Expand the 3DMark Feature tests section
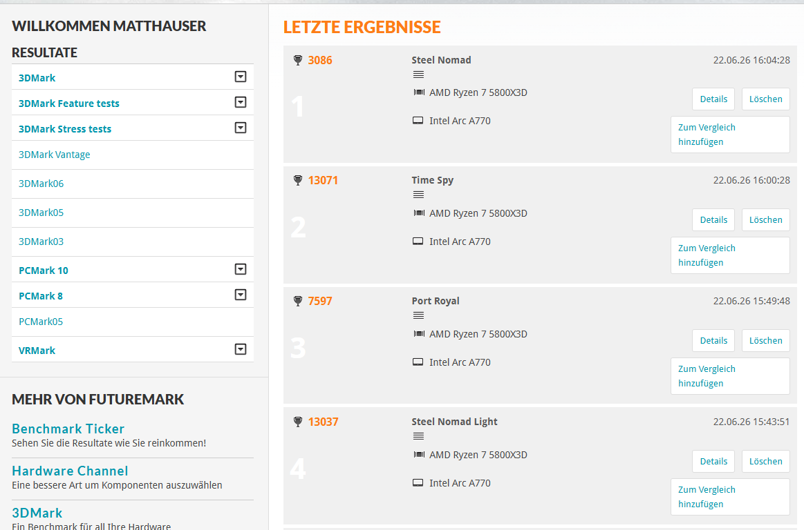Image resolution: width=804 pixels, height=530 pixels. (x=241, y=102)
